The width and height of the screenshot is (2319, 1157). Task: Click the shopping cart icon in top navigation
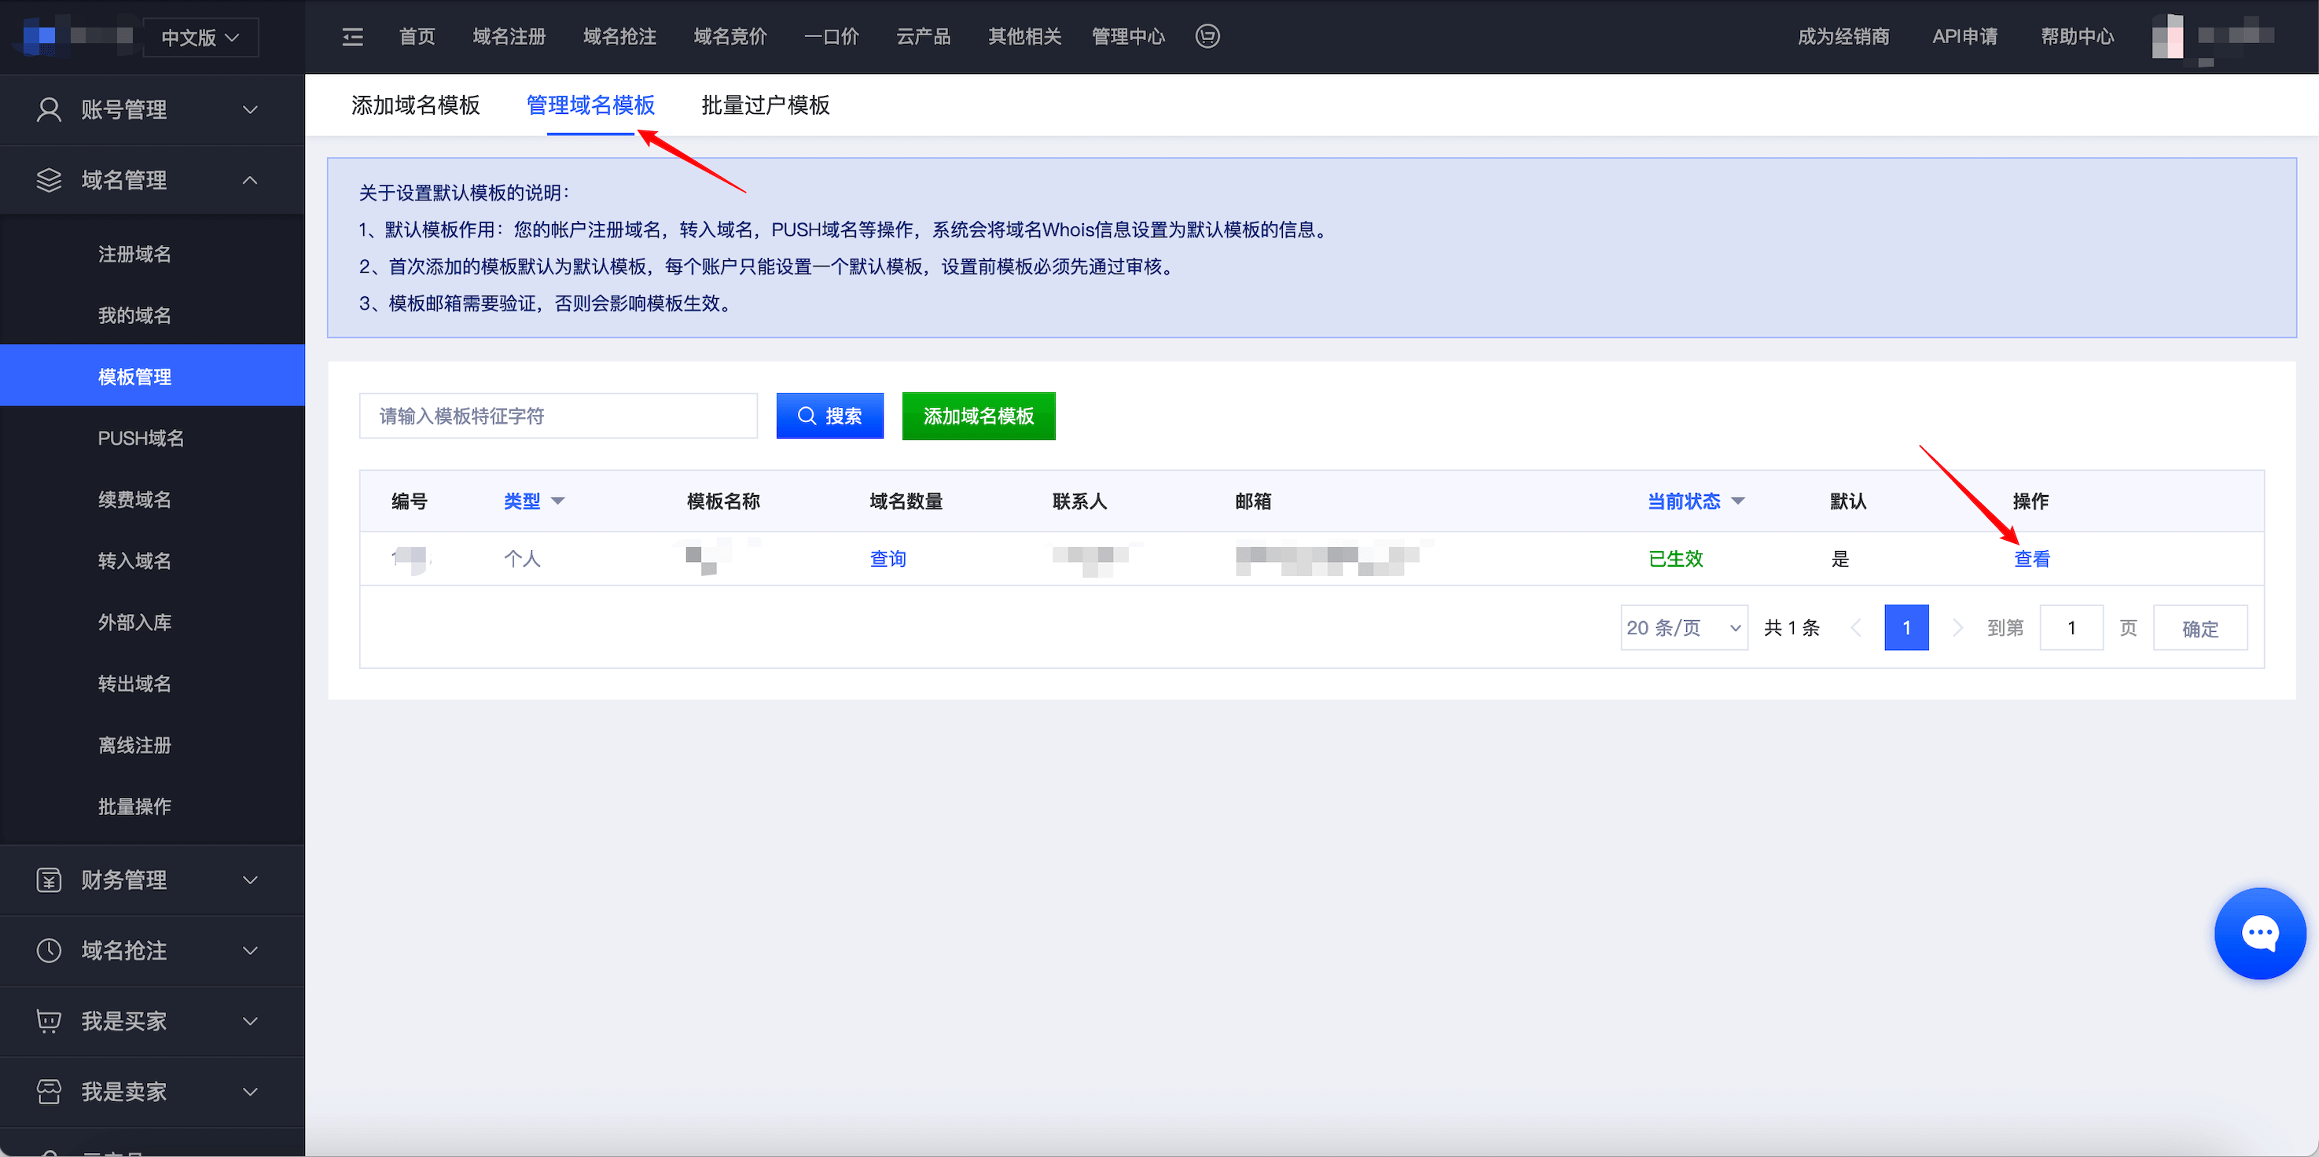[x=1207, y=37]
